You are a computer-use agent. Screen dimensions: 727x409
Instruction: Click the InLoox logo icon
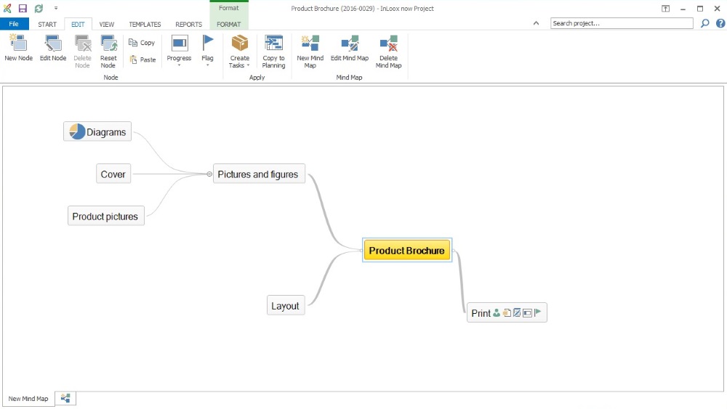point(7,8)
